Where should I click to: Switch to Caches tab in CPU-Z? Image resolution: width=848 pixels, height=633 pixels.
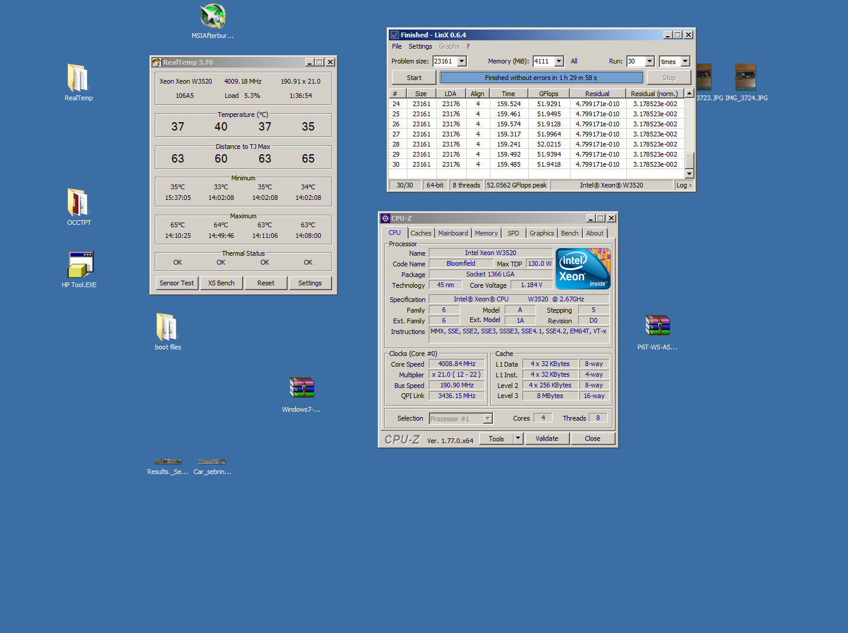[x=421, y=233]
